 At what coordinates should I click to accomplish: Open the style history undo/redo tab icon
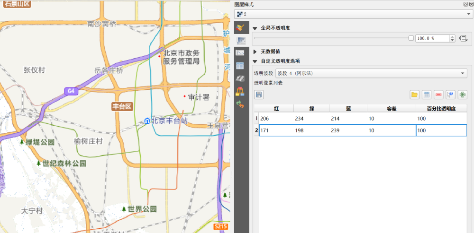(240, 104)
